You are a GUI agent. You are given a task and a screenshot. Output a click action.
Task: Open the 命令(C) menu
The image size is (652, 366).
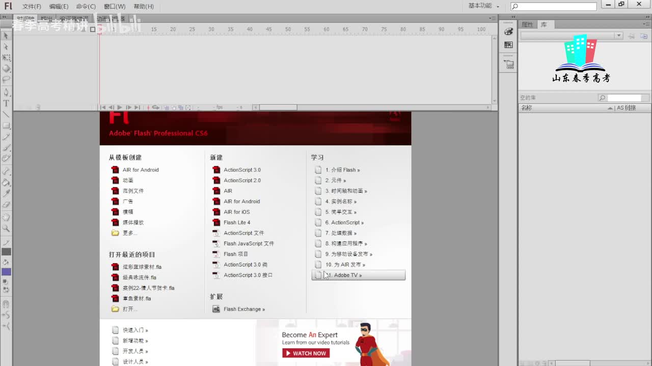[86, 7]
